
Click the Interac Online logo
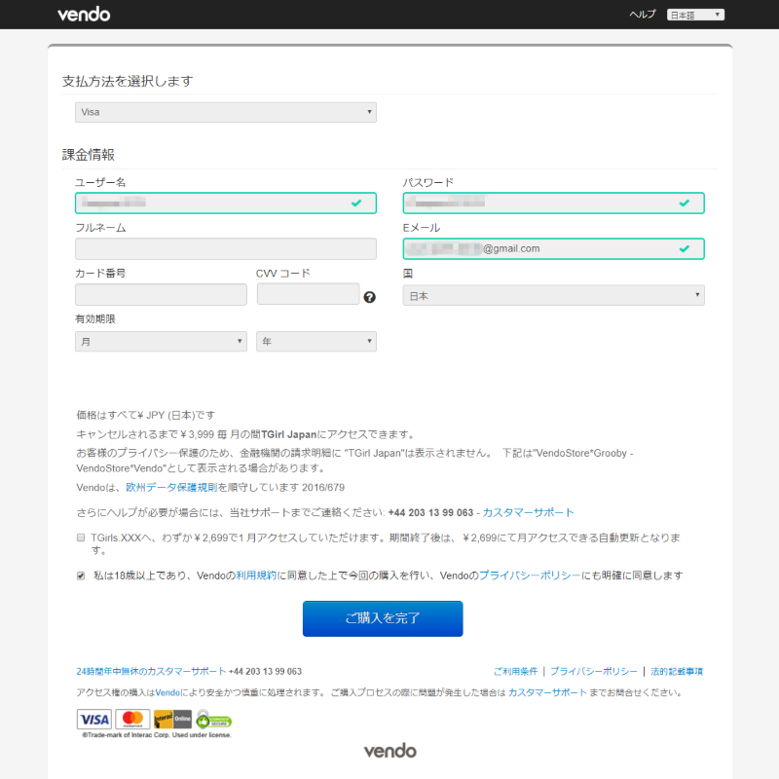point(172,720)
